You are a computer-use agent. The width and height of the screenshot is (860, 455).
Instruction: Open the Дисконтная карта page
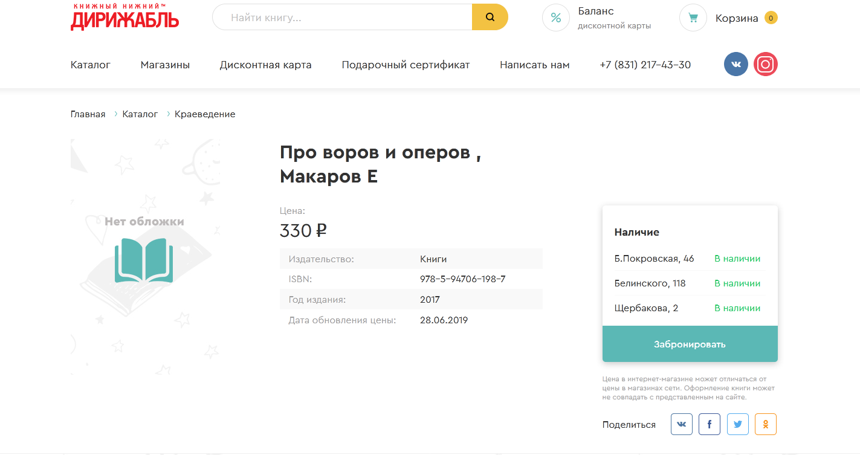point(265,65)
